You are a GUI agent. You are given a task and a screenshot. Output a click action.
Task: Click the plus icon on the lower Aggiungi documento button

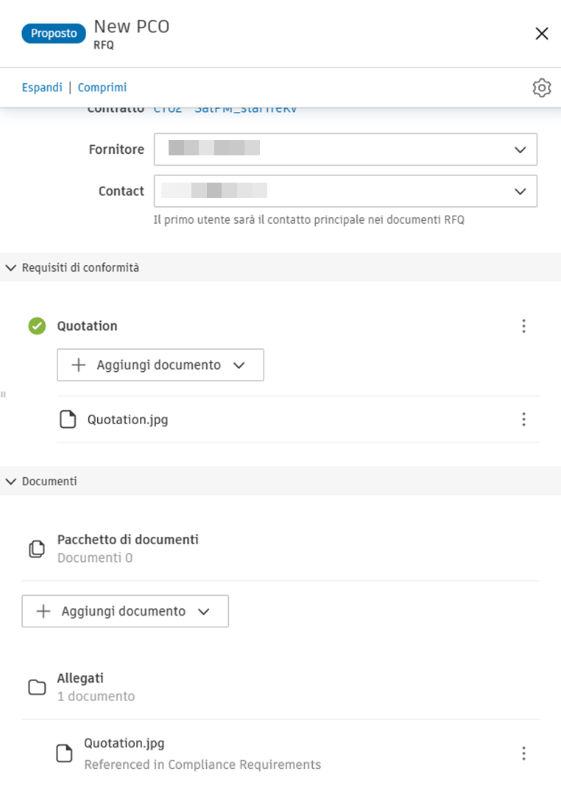[x=43, y=610]
